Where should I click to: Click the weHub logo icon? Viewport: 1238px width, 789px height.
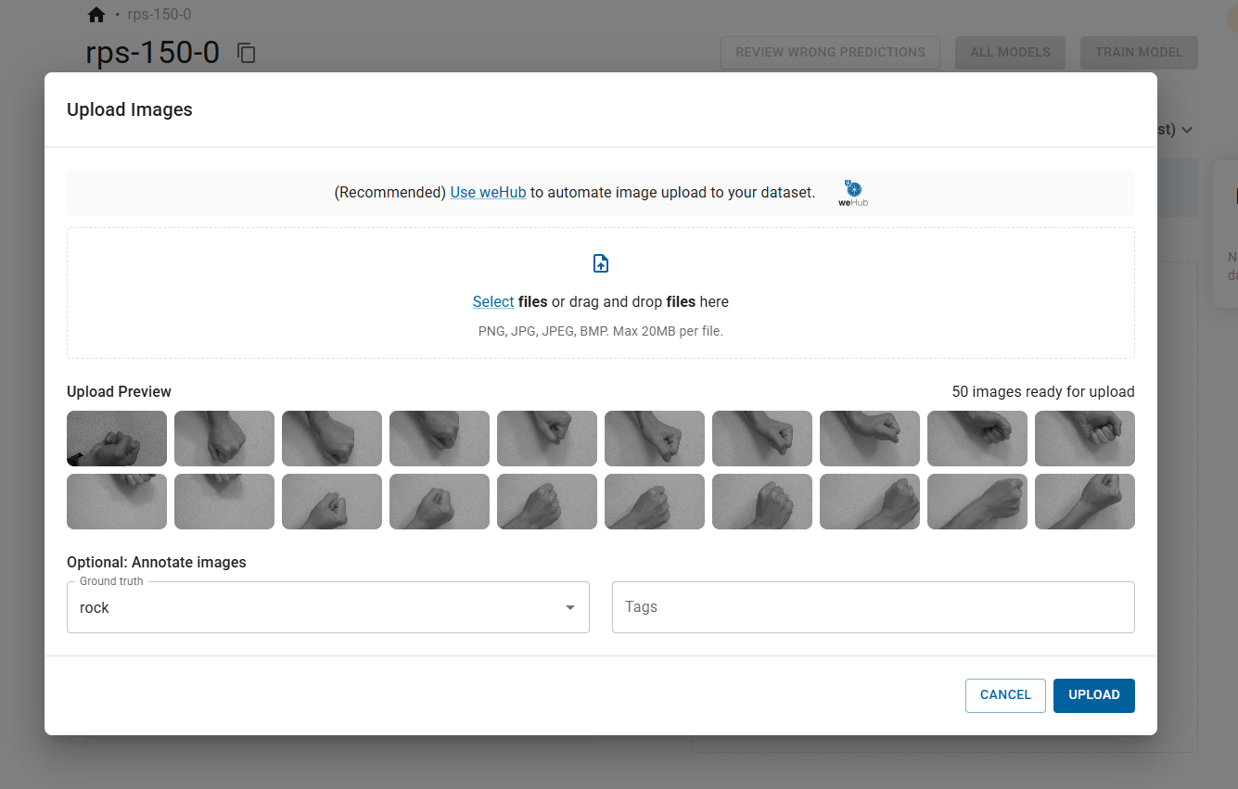point(853,193)
